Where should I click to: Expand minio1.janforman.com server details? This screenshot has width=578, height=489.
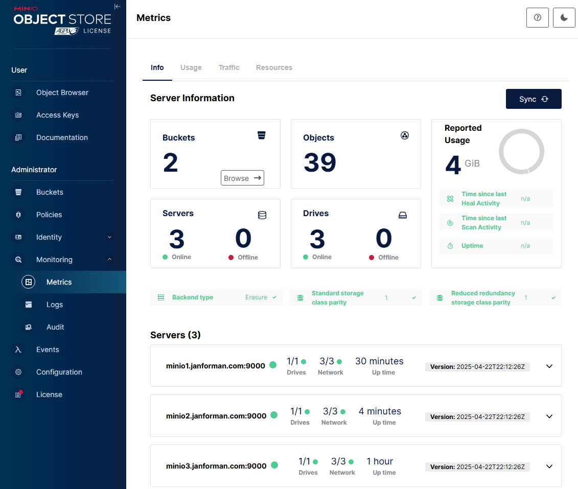point(549,366)
